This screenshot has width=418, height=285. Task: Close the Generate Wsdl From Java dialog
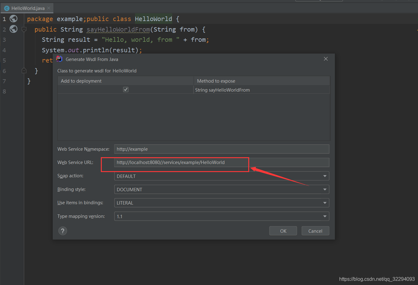(x=326, y=59)
